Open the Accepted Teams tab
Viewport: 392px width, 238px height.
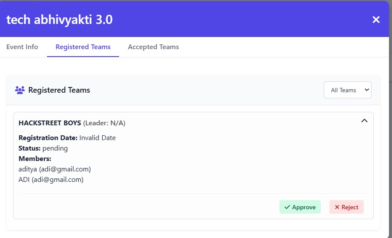[153, 47]
